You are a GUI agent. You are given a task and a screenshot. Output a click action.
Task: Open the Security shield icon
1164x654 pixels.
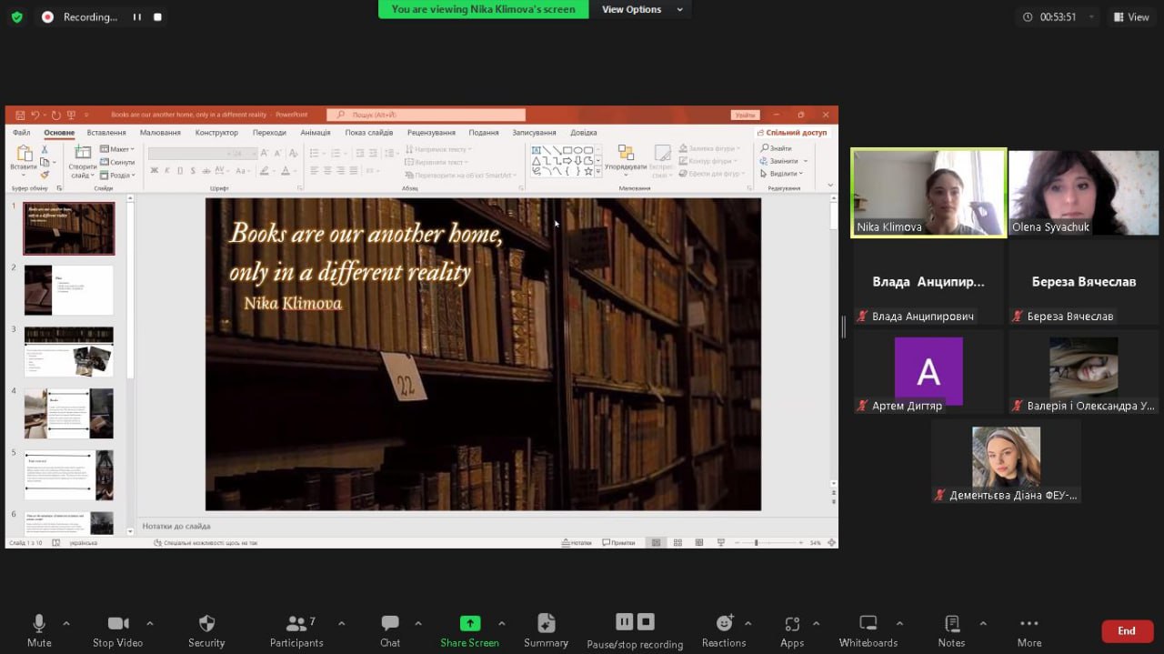pyautogui.click(x=206, y=623)
